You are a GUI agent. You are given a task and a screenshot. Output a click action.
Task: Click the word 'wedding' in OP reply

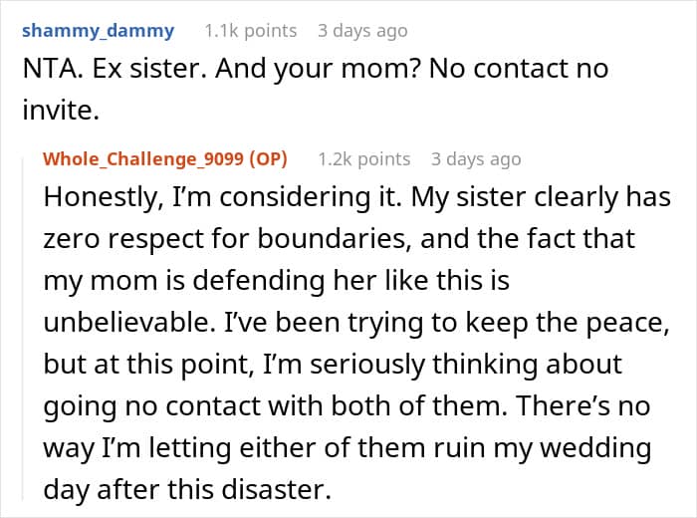click(595, 448)
